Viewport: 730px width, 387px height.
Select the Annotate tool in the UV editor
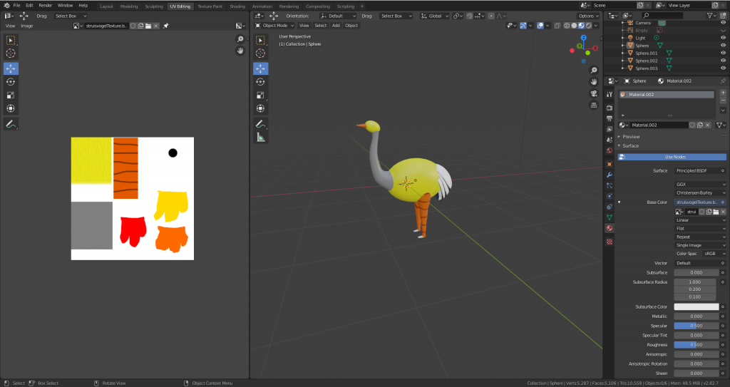click(x=11, y=124)
